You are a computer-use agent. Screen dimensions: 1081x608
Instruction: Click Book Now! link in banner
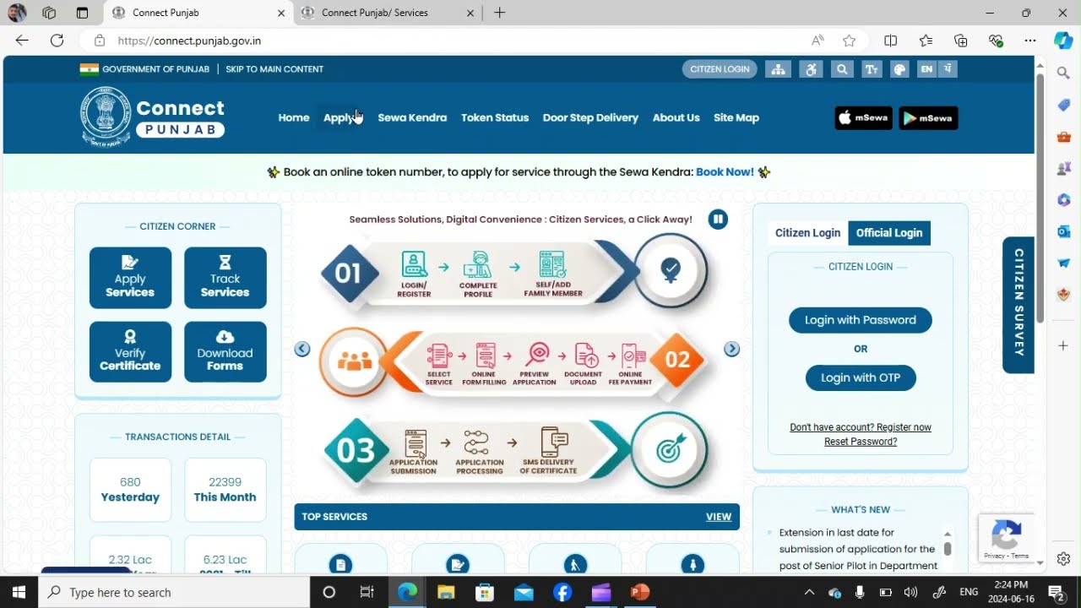click(x=725, y=171)
